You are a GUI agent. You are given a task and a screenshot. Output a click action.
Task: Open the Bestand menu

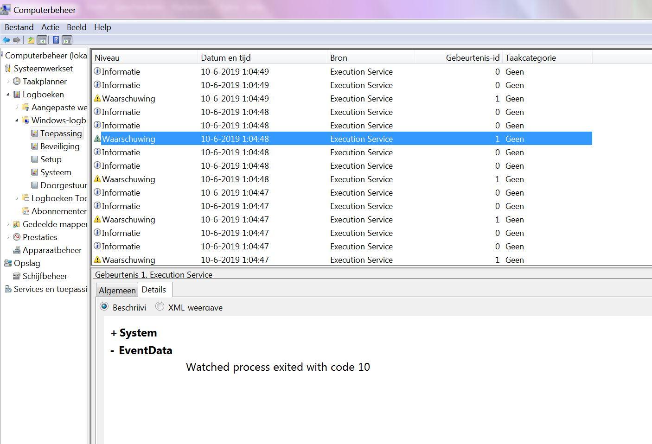tap(19, 27)
